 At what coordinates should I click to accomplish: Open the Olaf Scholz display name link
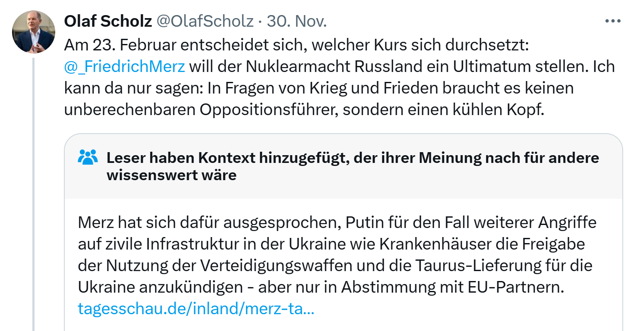pos(108,21)
